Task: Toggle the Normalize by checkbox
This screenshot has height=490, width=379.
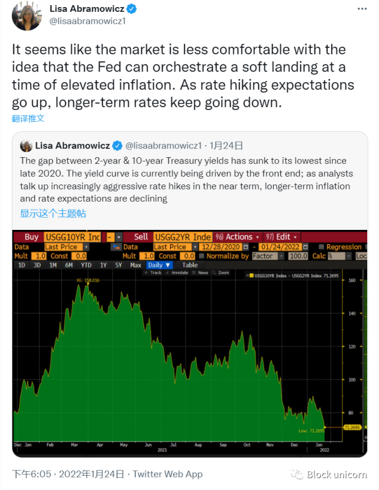Action: (x=202, y=256)
